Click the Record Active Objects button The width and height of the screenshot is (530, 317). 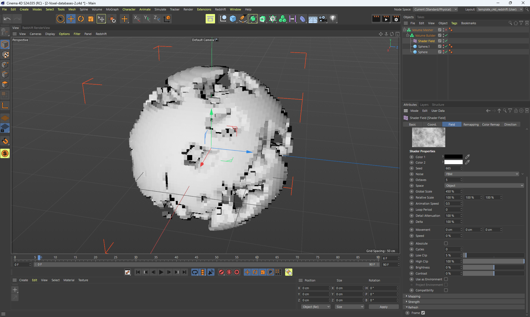tap(221, 272)
